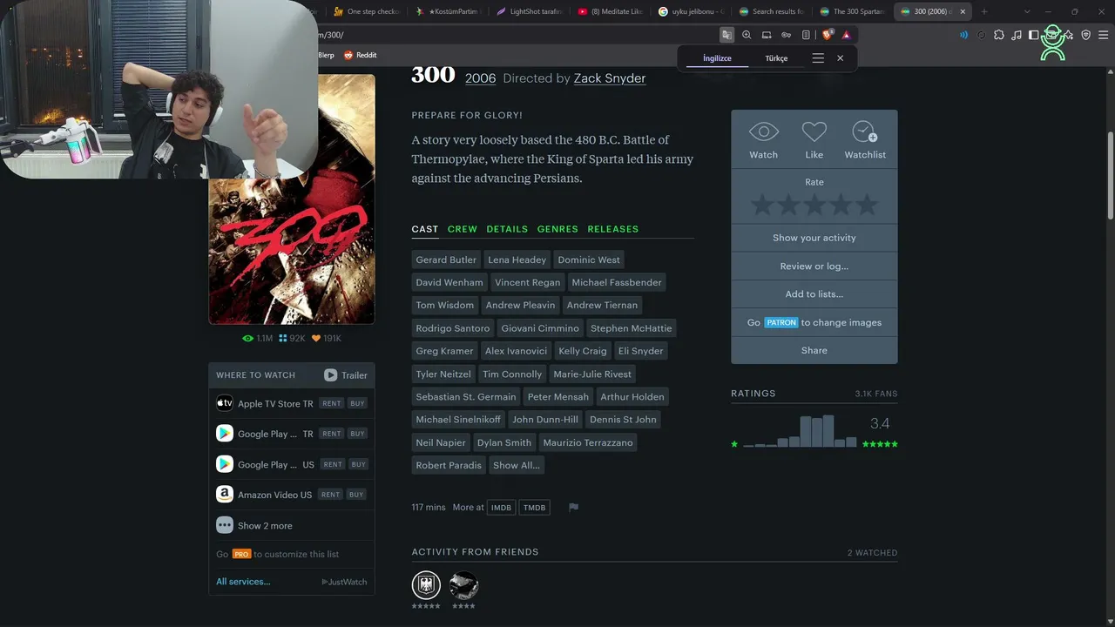Add 300 to your Watchlist

point(864,131)
